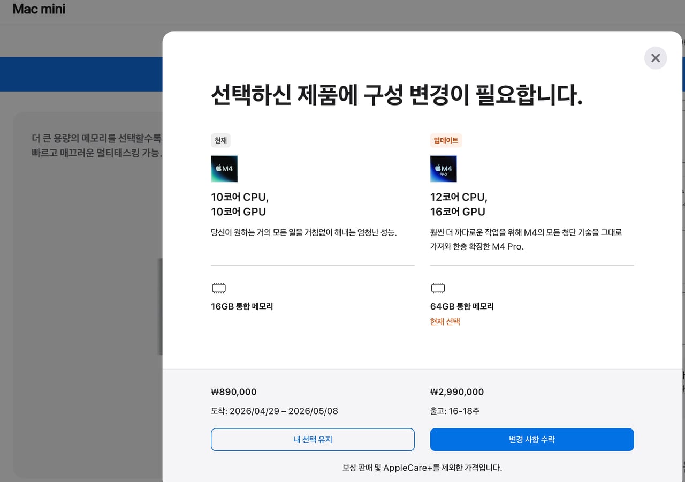Click the 12코어 CPU, 16코어 GPU heading

pos(459,204)
